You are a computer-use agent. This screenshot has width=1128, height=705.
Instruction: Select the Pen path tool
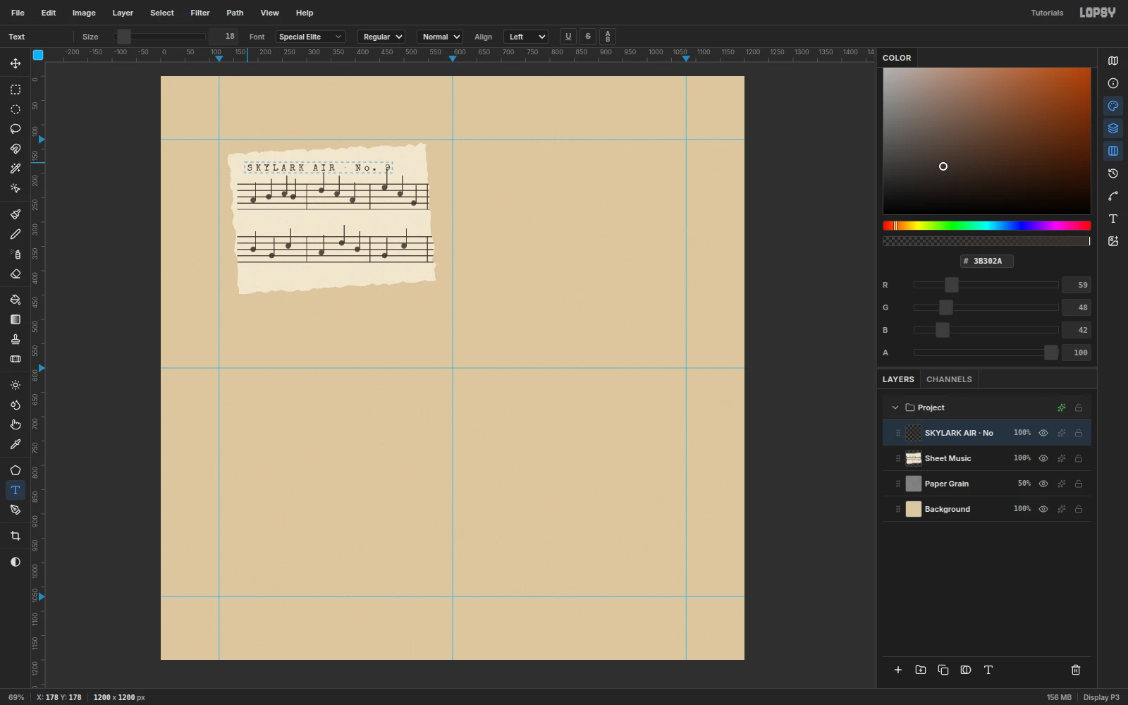16,510
